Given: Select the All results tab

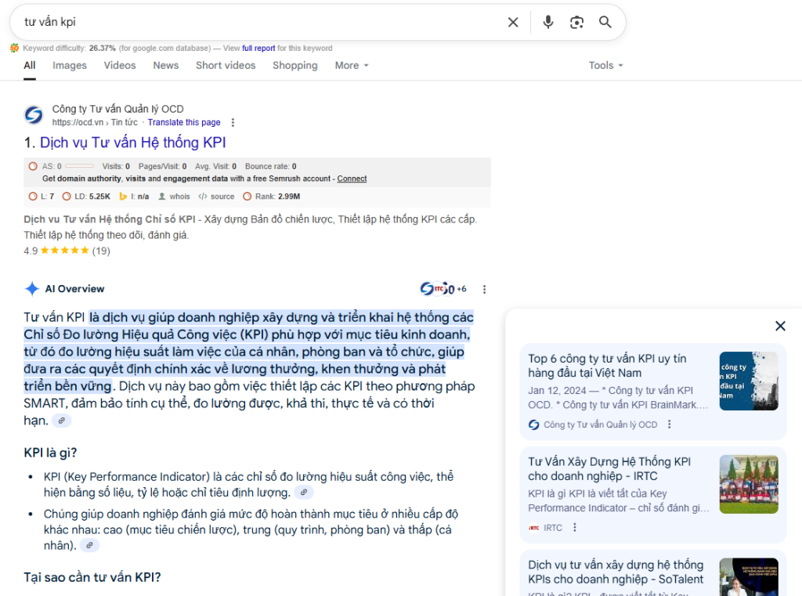Looking at the screenshot, I should (x=30, y=66).
